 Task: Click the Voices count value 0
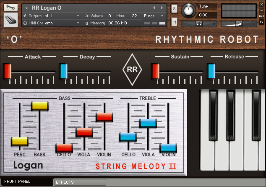[110, 16]
